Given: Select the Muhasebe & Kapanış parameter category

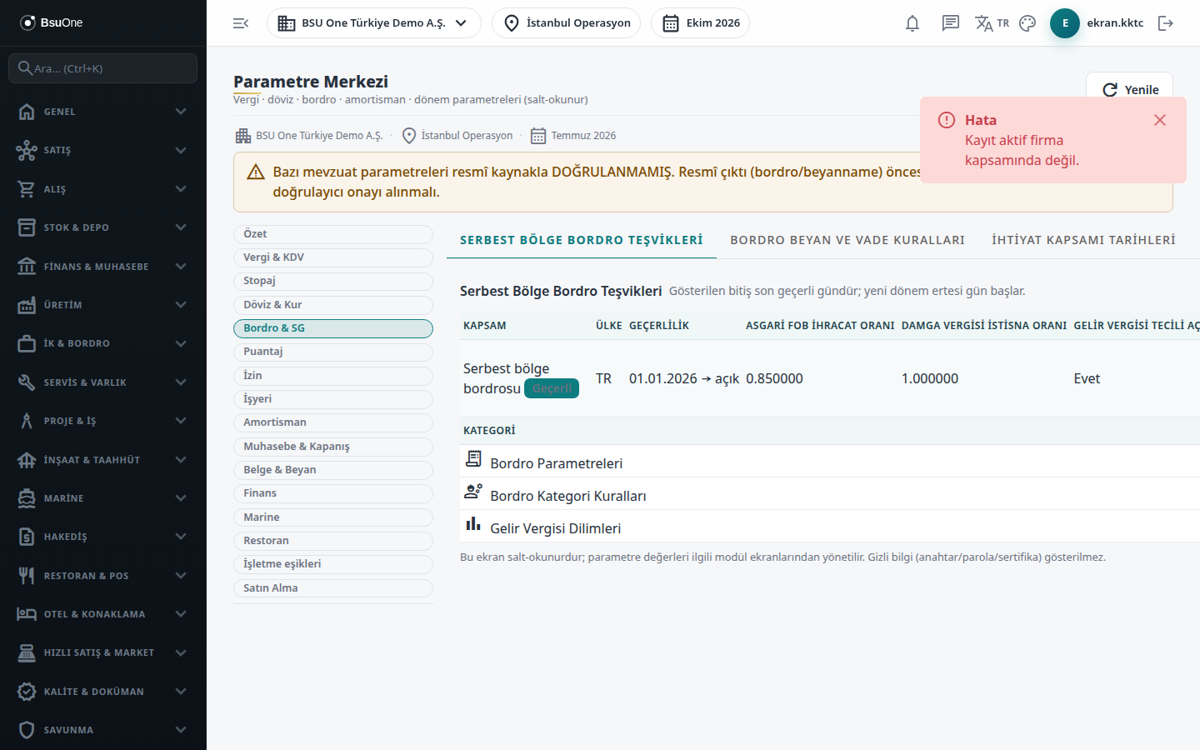Looking at the screenshot, I should pos(333,447).
